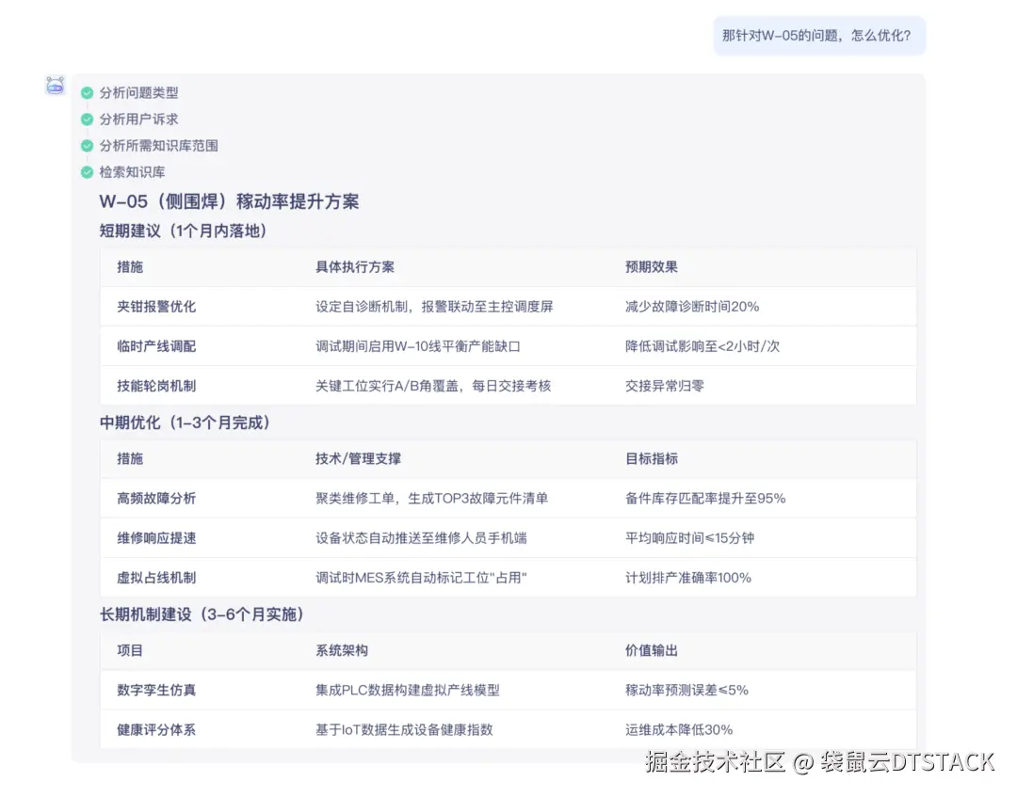
Task: Click the checkmark icon for 分析所需知识库范围
Action: (87, 146)
